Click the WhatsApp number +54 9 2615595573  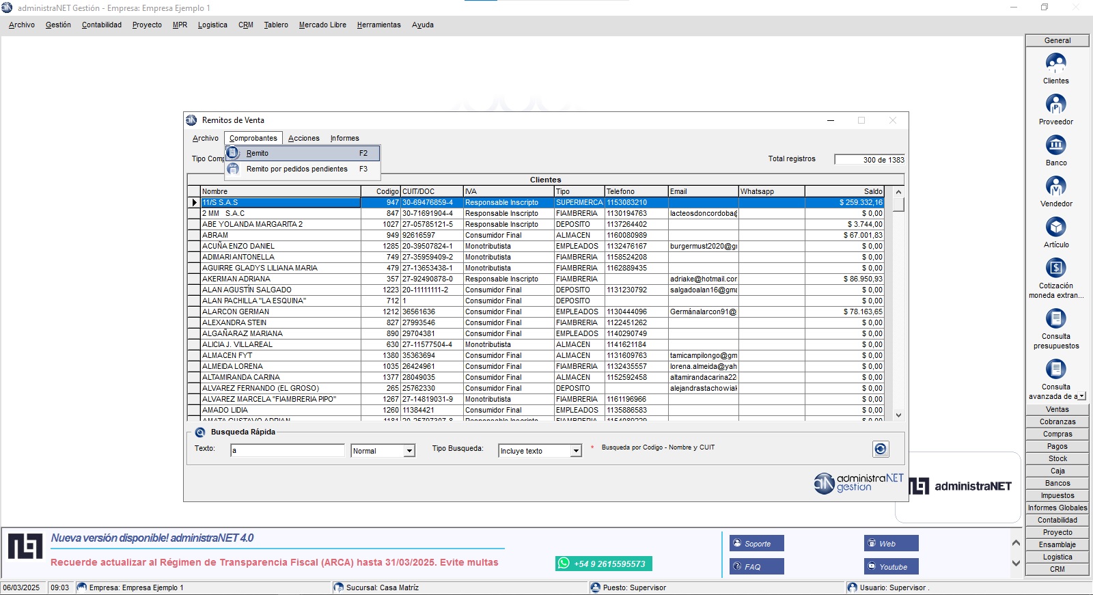tap(604, 564)
